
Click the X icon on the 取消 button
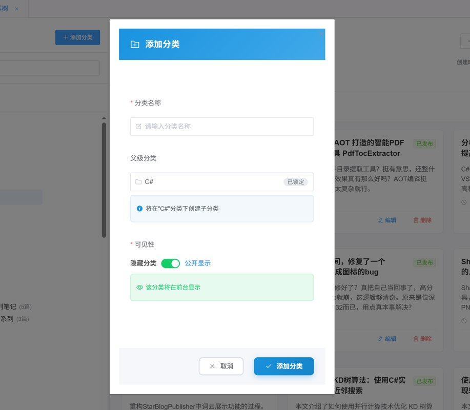(212, 366)
